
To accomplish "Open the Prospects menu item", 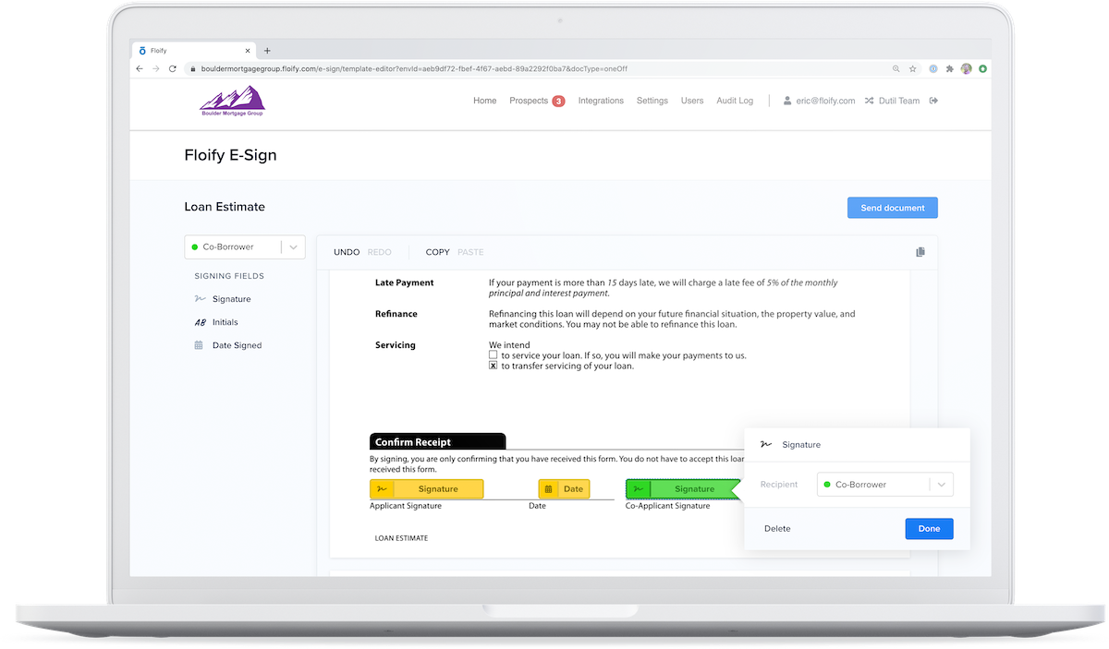I will pos(530,101).
